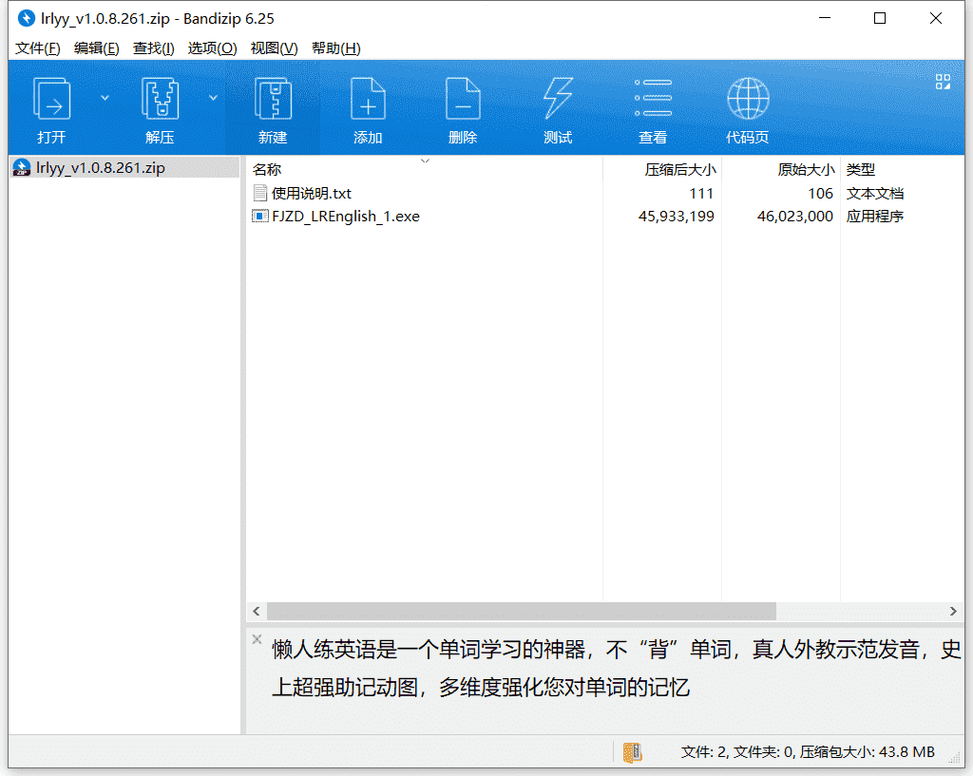Click the original size 46,023,000 cell
Image resolution: width=973 pixels, height=776 pixels.
click(x=795, y=217)
